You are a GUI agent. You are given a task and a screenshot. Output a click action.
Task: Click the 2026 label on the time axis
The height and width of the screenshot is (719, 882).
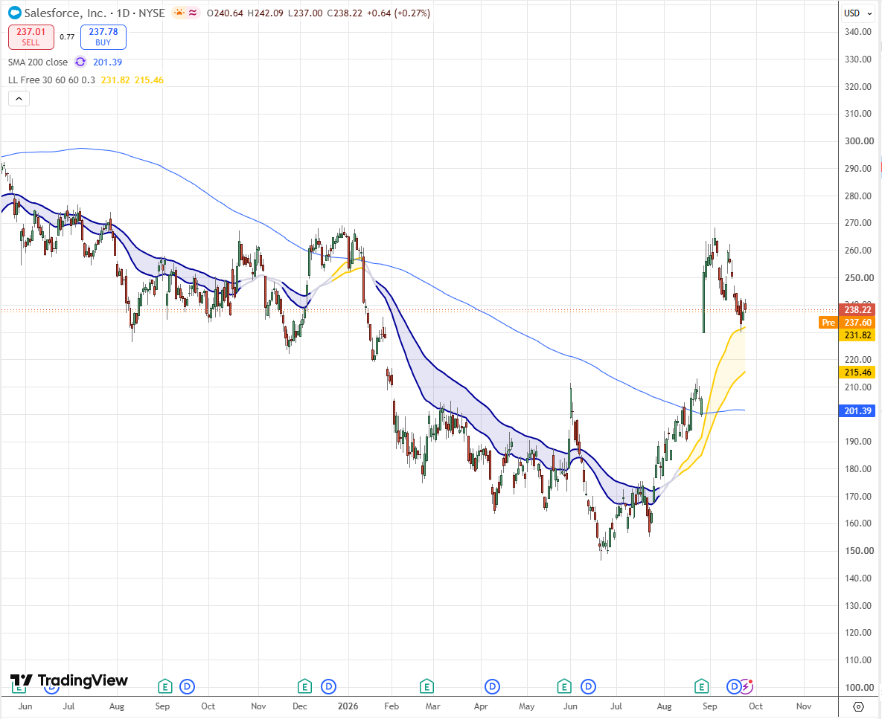tap(348, 706)
